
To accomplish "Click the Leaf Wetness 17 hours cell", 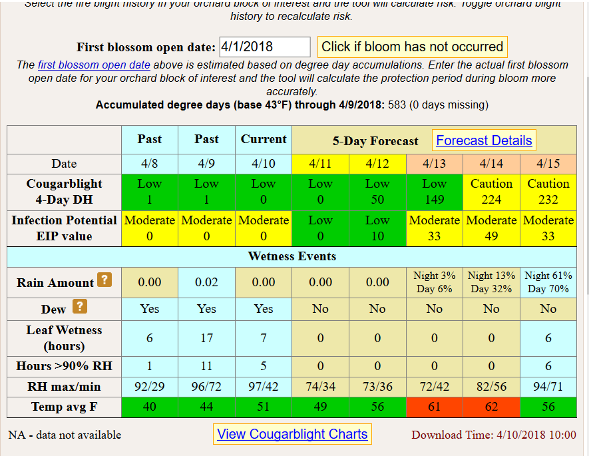I will click(x=206, y=338).
